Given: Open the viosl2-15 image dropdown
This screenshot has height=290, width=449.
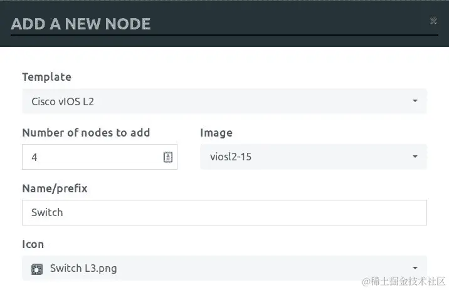Looking at the screenshot, I should coord(314,157).
